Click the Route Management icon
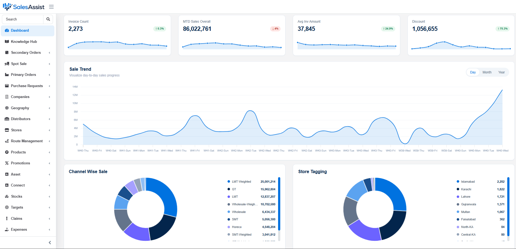 (x=7, y=141)
